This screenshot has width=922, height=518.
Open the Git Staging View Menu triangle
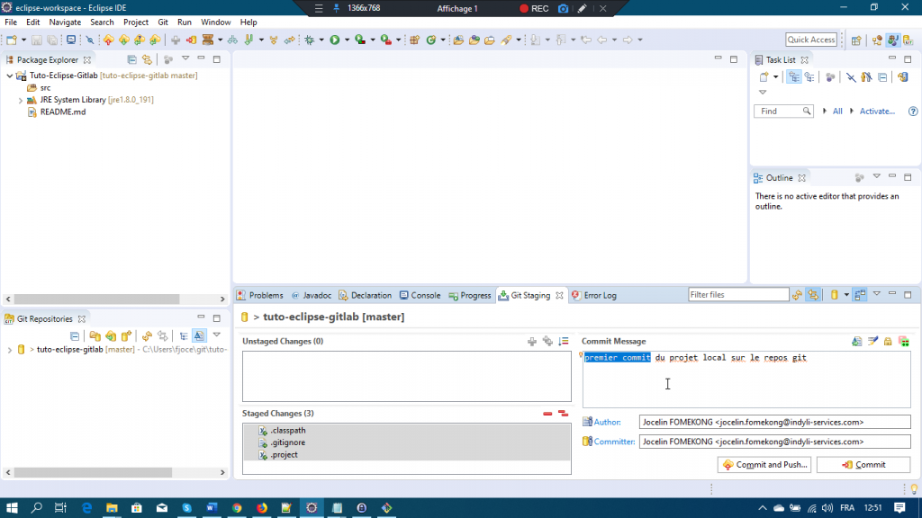[877, 294]
